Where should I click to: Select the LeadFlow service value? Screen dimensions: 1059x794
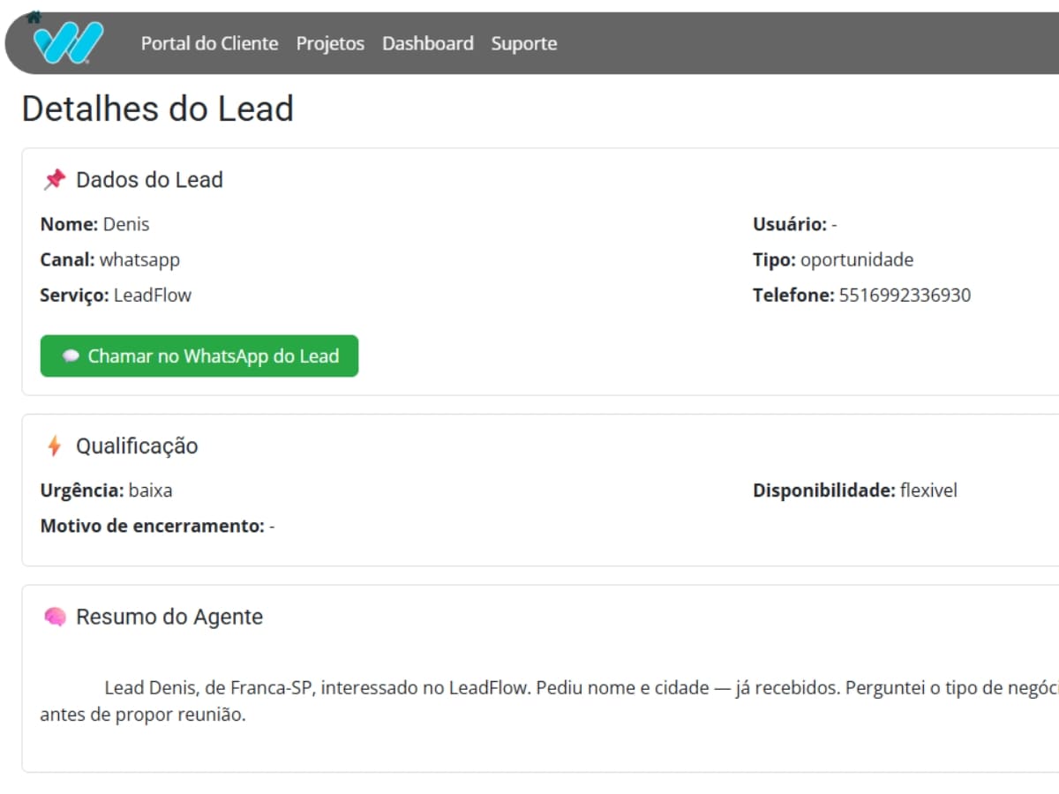pyautogui.click(x=152, y=295)
